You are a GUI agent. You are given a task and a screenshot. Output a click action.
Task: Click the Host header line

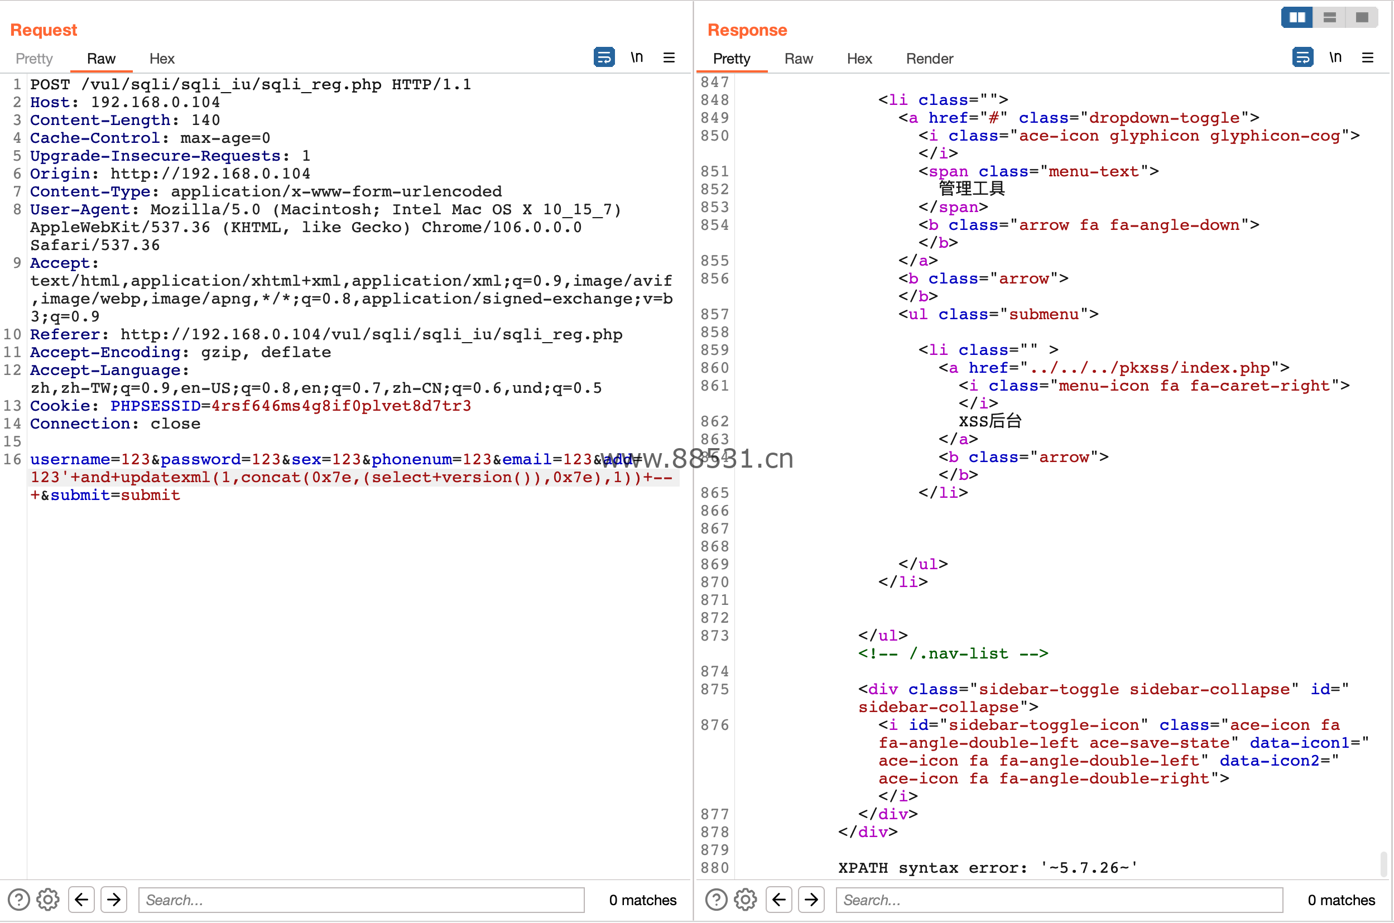click(125, 103)
